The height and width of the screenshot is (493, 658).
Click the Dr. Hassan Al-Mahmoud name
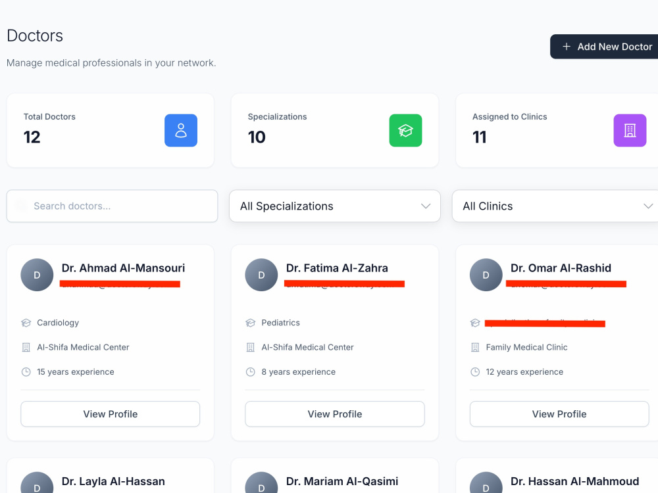point(575,481)
